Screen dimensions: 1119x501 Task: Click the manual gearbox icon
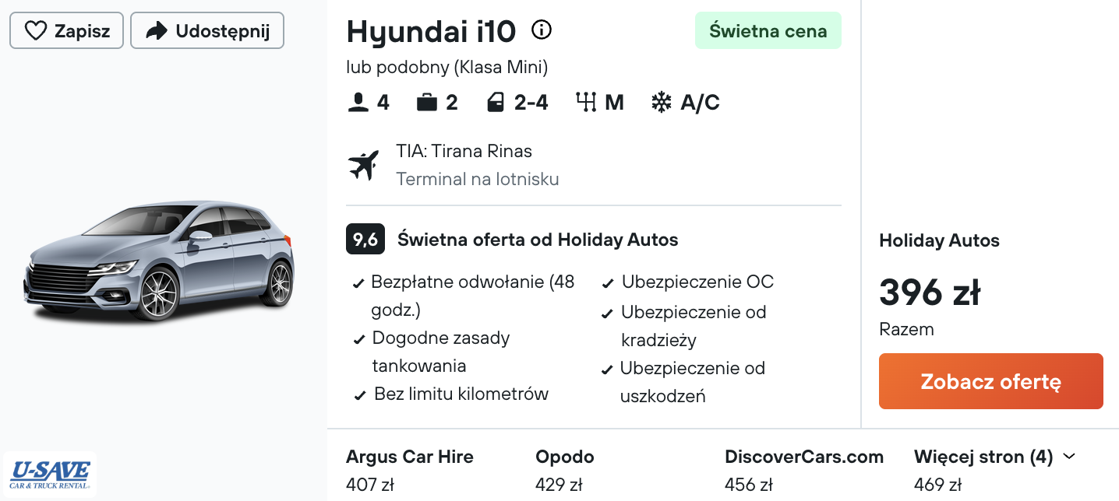(x=586, y=102)
